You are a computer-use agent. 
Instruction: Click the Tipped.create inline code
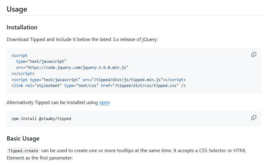(x=23, y=151)
